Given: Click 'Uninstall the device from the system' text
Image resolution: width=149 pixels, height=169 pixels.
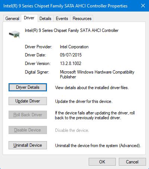Looking at the screenshot, I should (x=98, y=146).
